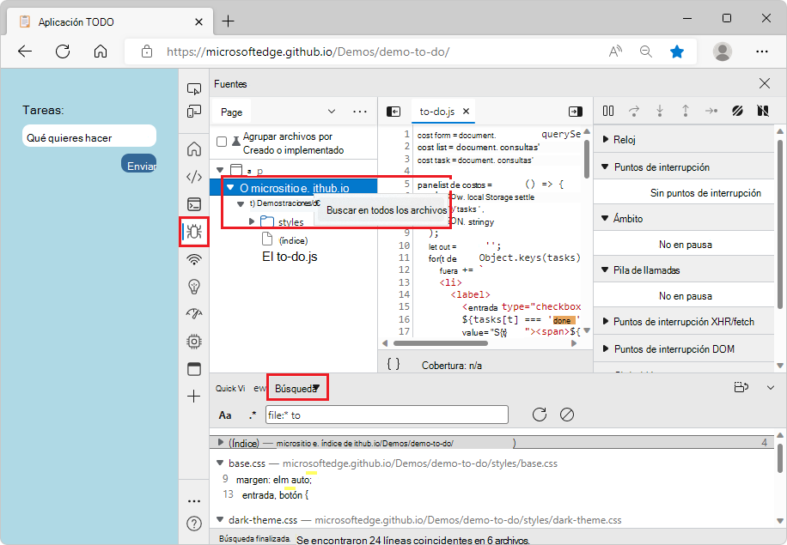
Task: Expand the styles folder
Action: [252, 221]
